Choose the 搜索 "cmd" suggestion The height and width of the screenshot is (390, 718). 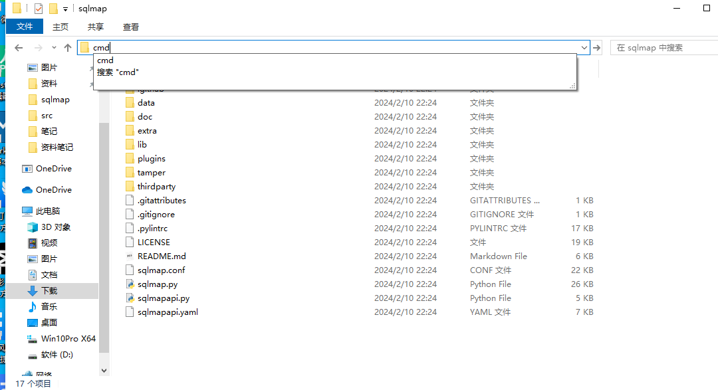pyautogui.click(x=118, y=72)
